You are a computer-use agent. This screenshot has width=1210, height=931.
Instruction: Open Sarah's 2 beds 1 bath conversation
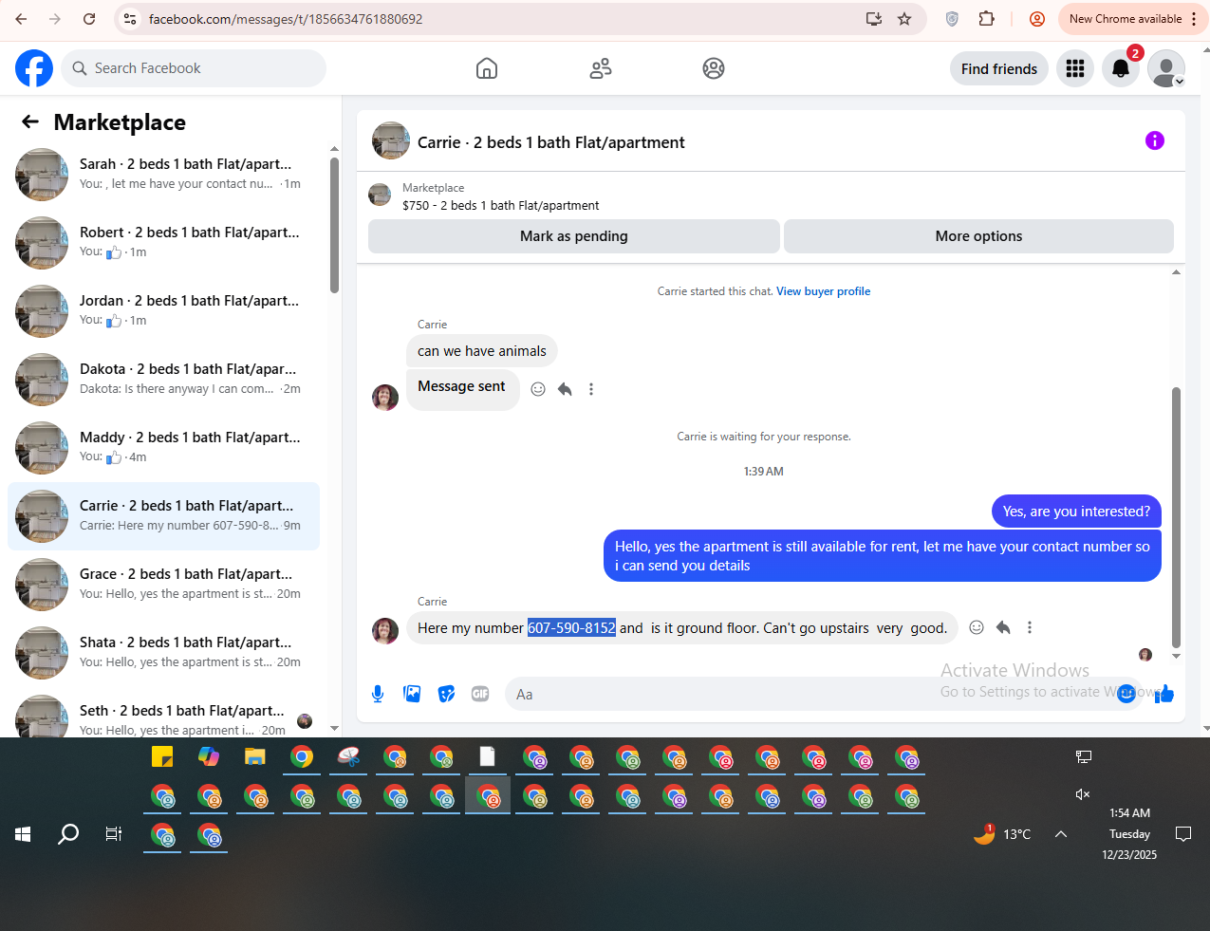[163, 175]
